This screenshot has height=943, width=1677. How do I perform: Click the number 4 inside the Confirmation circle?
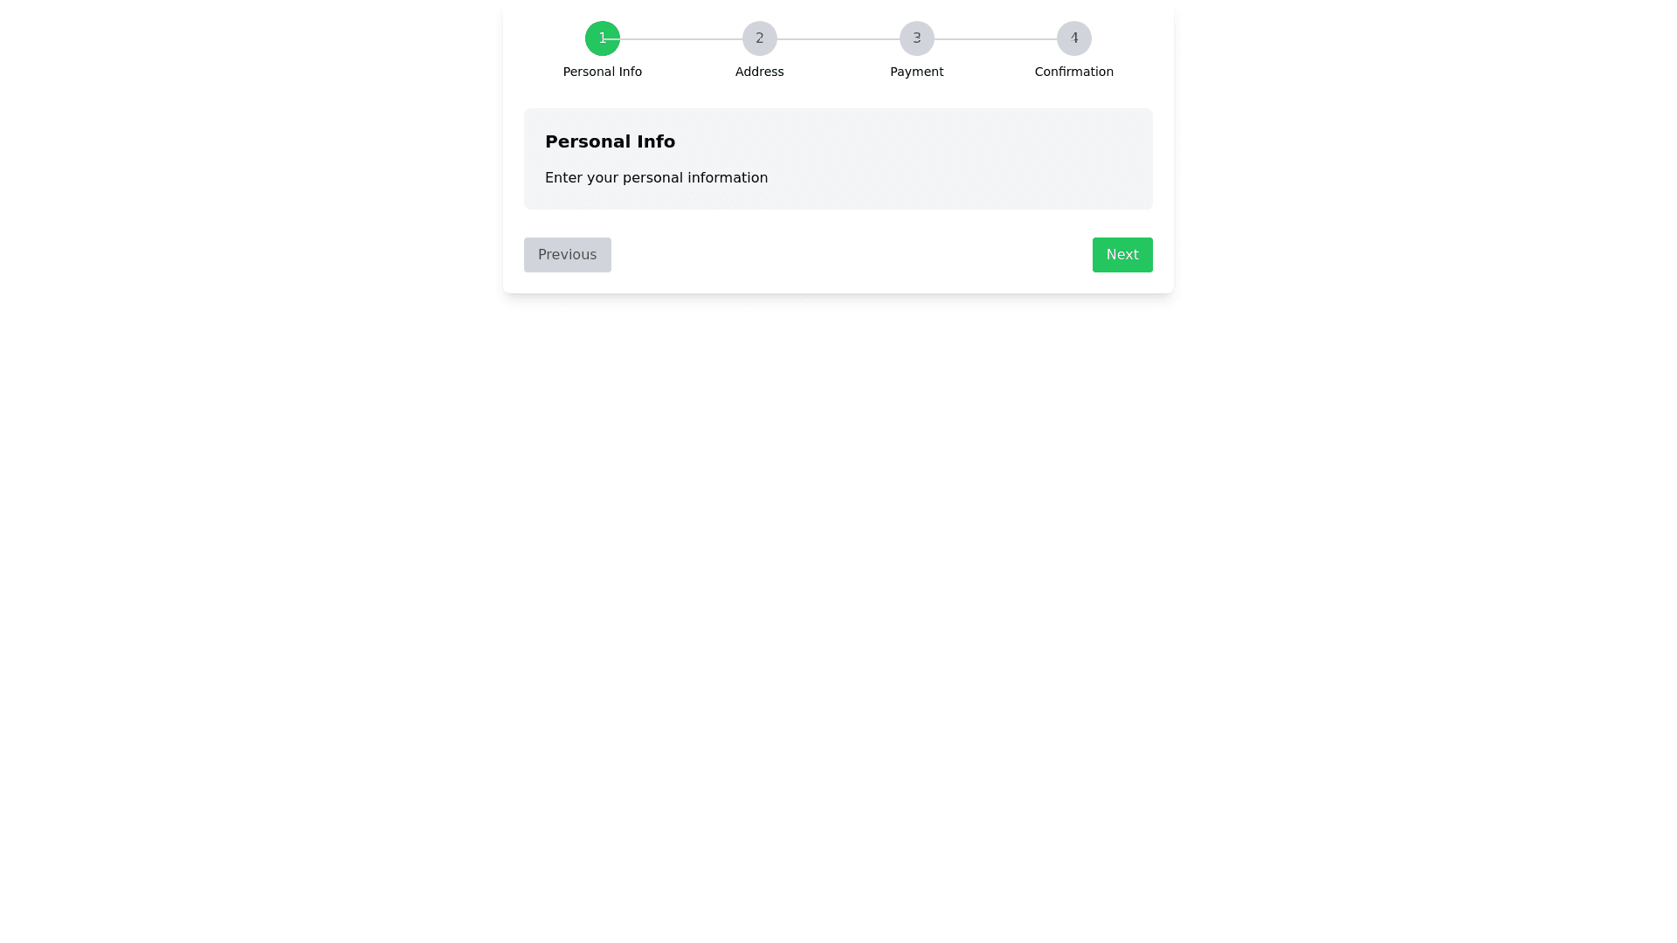pos(1073,38)
